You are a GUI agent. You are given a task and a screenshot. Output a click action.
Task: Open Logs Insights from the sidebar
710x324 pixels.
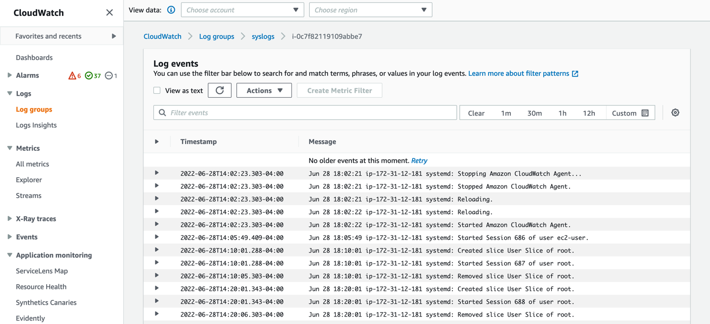pyautogui.click(x=36, y=125)
